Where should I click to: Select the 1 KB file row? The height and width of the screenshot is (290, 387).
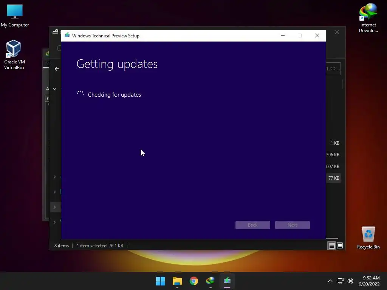335,143
